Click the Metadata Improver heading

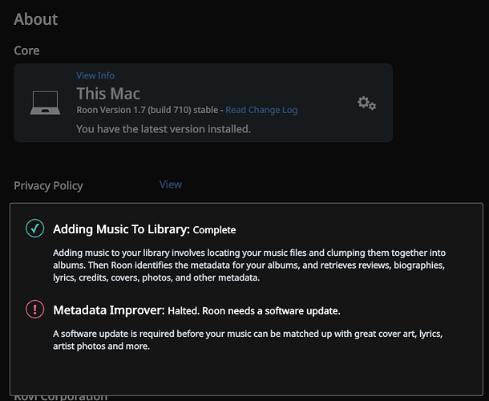108,310
